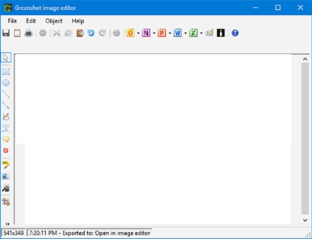Open the Edit menu
This screenshot has width=312, height=239.
click(31, 21)
